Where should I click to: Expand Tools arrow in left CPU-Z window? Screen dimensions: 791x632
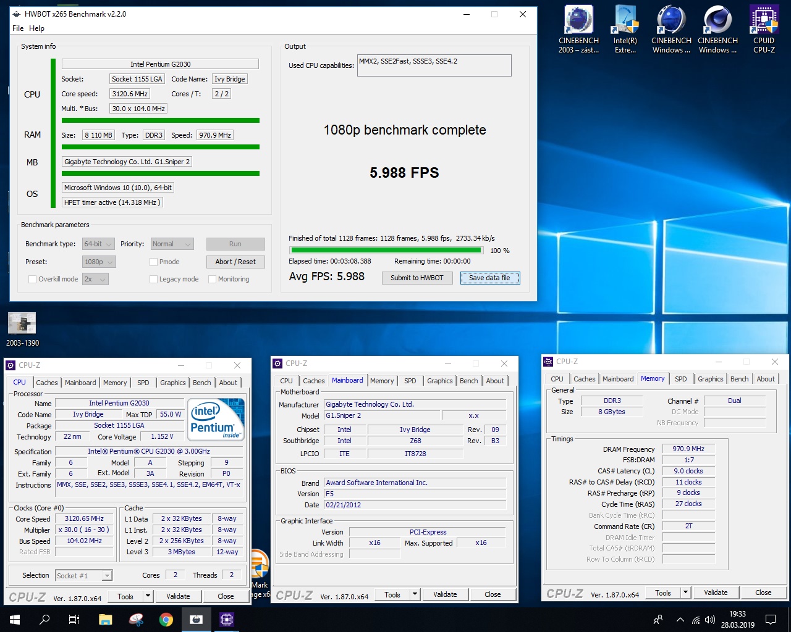[x=148, y=596]
